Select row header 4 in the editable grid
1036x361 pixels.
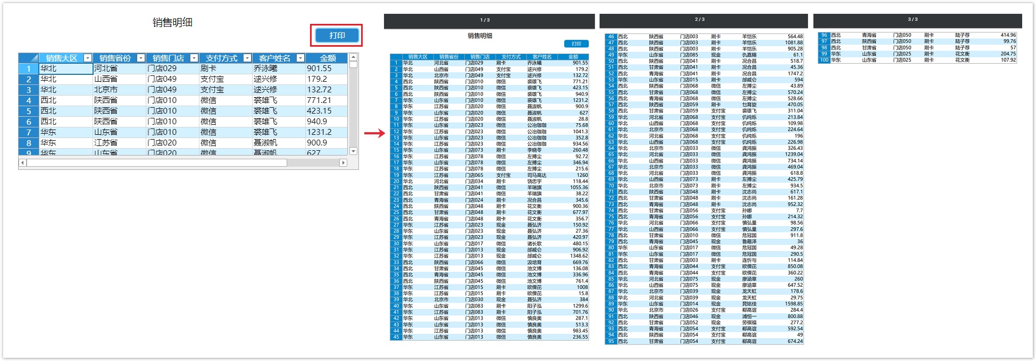(x=29, y=100)
